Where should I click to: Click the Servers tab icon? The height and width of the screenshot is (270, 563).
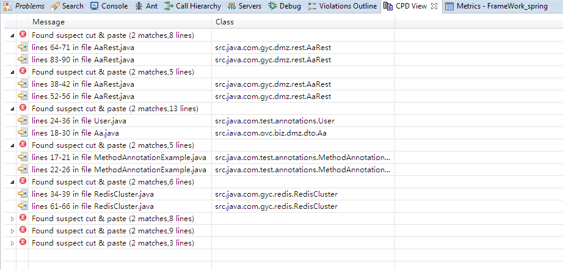pyautogui.click(x=232, y=6)
